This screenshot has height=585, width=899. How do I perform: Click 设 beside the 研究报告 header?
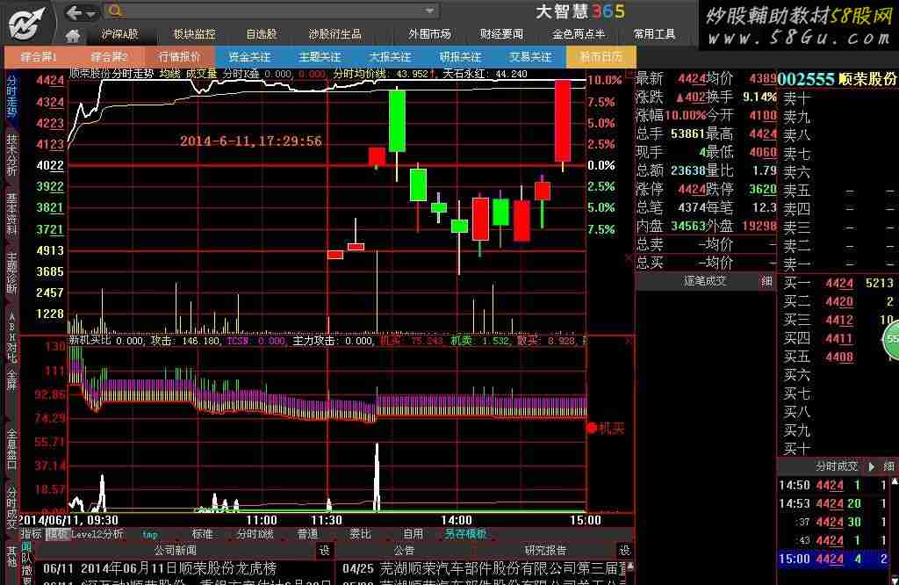point(624,551)
